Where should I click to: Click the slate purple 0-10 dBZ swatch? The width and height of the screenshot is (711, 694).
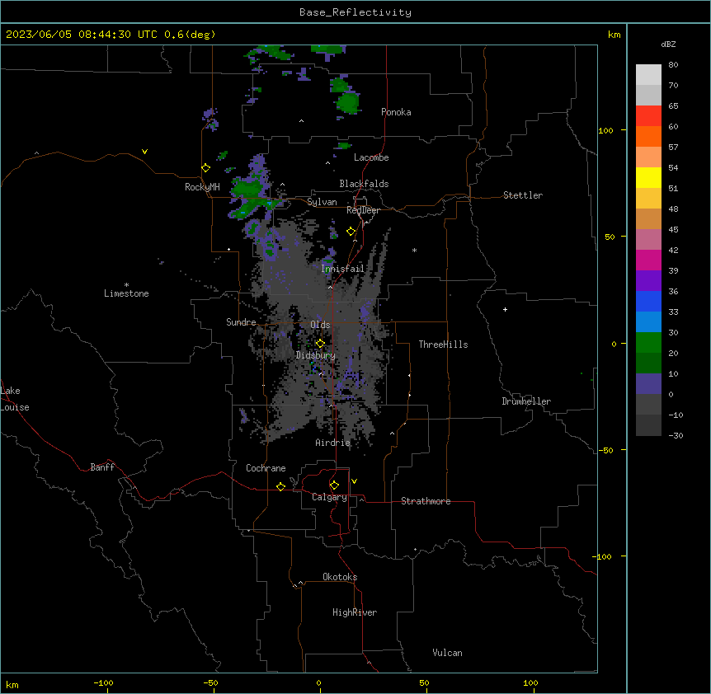(648, 384)
